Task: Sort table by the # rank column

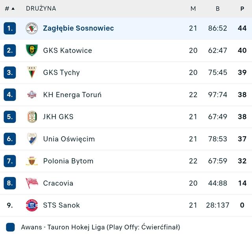Action: coord(9,8)
